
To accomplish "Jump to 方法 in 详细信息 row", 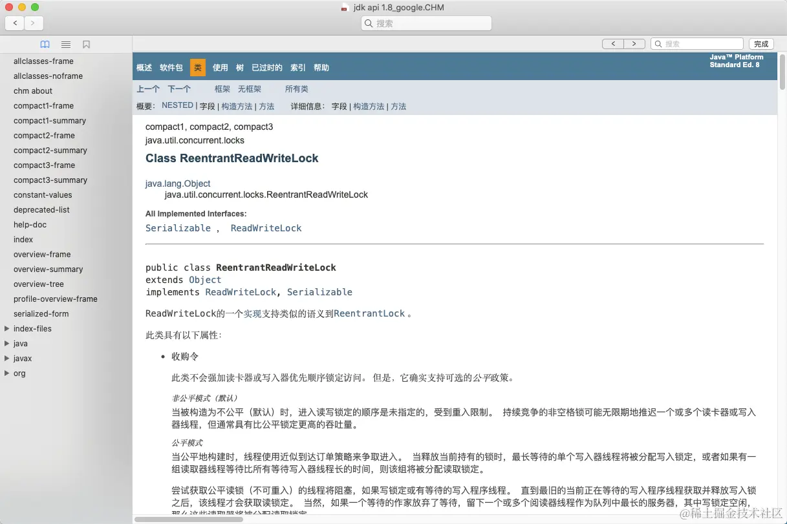I will [x=398, y=107].
